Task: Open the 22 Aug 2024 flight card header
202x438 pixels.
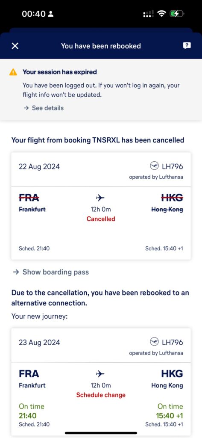Action: click(x=101, y=170)
